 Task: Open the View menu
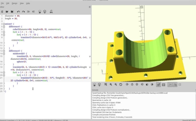point(22,3)
